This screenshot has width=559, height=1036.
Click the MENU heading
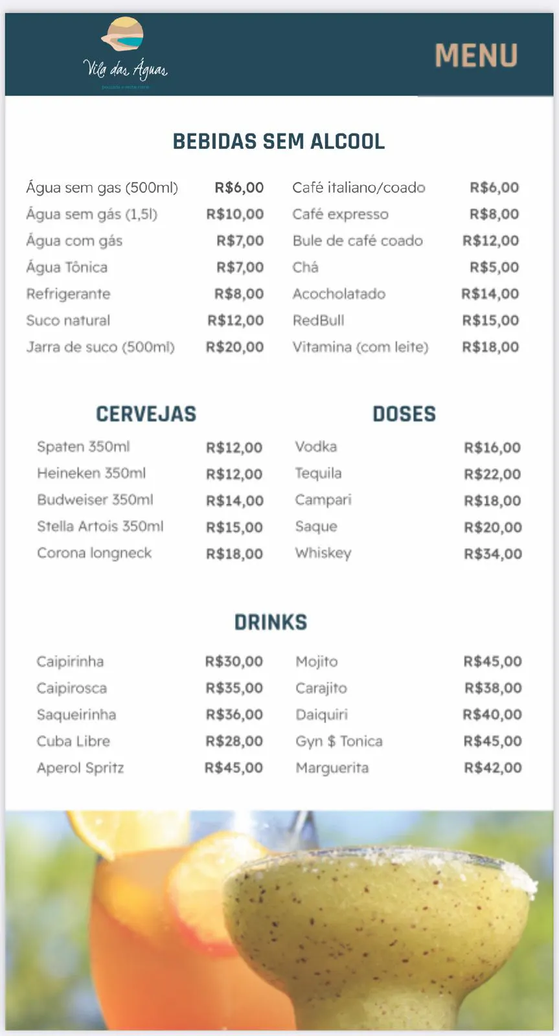[476, 56]
